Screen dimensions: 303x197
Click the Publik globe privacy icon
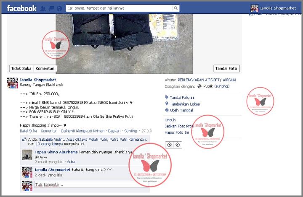click(x=199, y=86)
